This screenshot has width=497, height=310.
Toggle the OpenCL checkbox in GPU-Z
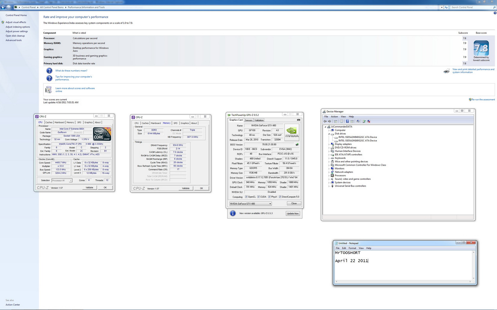click(246, 197)
